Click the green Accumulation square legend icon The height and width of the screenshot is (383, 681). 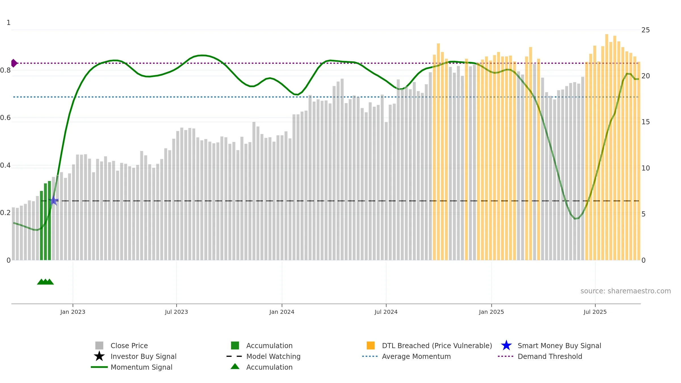[235, 345]
